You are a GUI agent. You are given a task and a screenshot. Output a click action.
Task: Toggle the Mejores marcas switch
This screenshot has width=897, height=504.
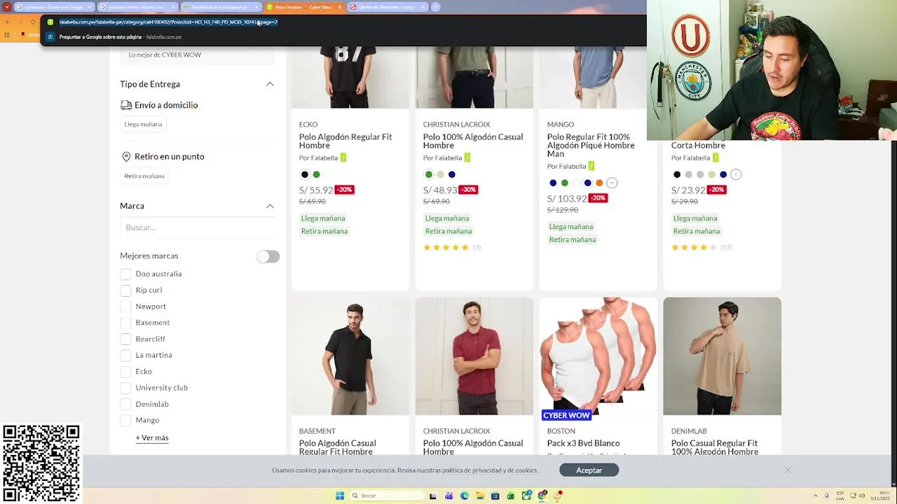(268, 257)
